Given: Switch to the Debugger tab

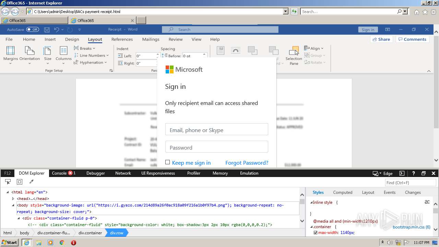Looking at the screenshot, I should pyautogui.click(x=95, y=173).
